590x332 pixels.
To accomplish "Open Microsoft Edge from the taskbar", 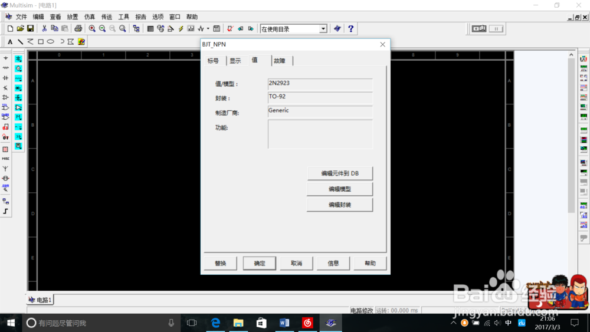I will 215,323.
